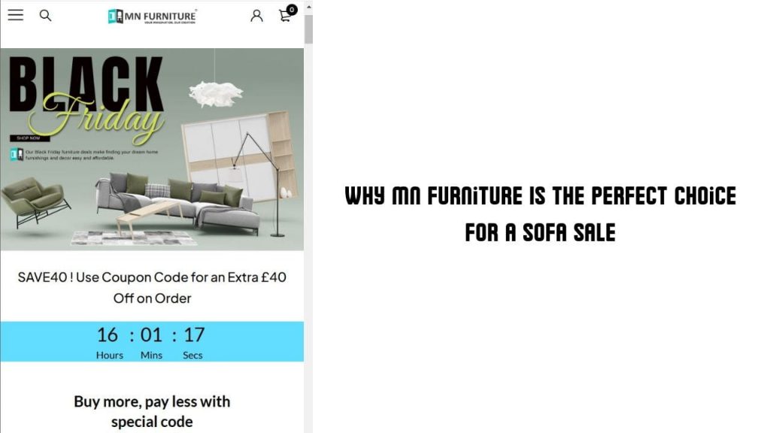Image resolution: width=770 pixels, height=433 pixels.
Task: View the shopping cart icon
Action: pos(285,17)
